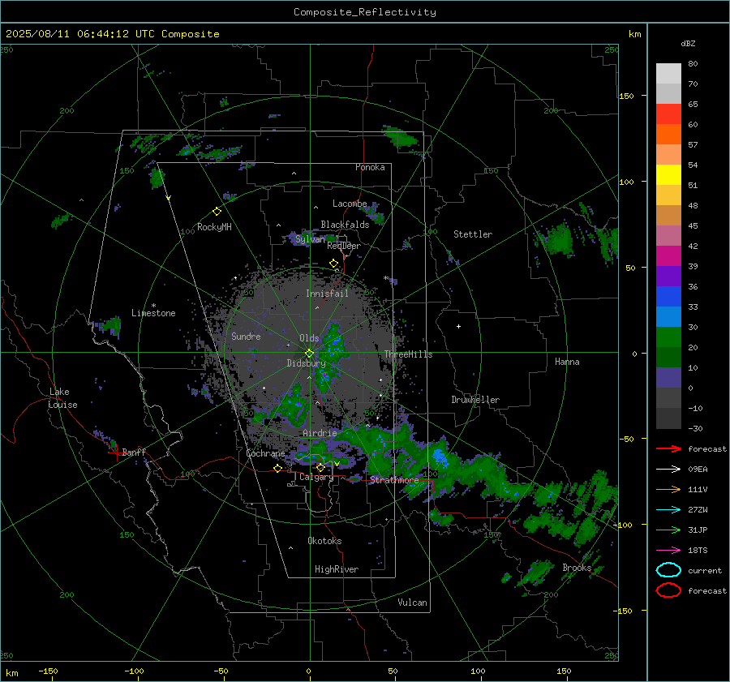
Task: Click the yellow diamond marker beside RockyMH
Action: point(217,212)
